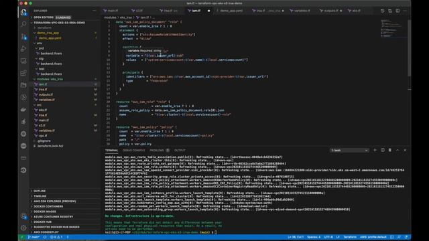The height and width of the screenshot is (241, 429).
Task: Click notifications bell in status bar
Action: click(406, 237)
